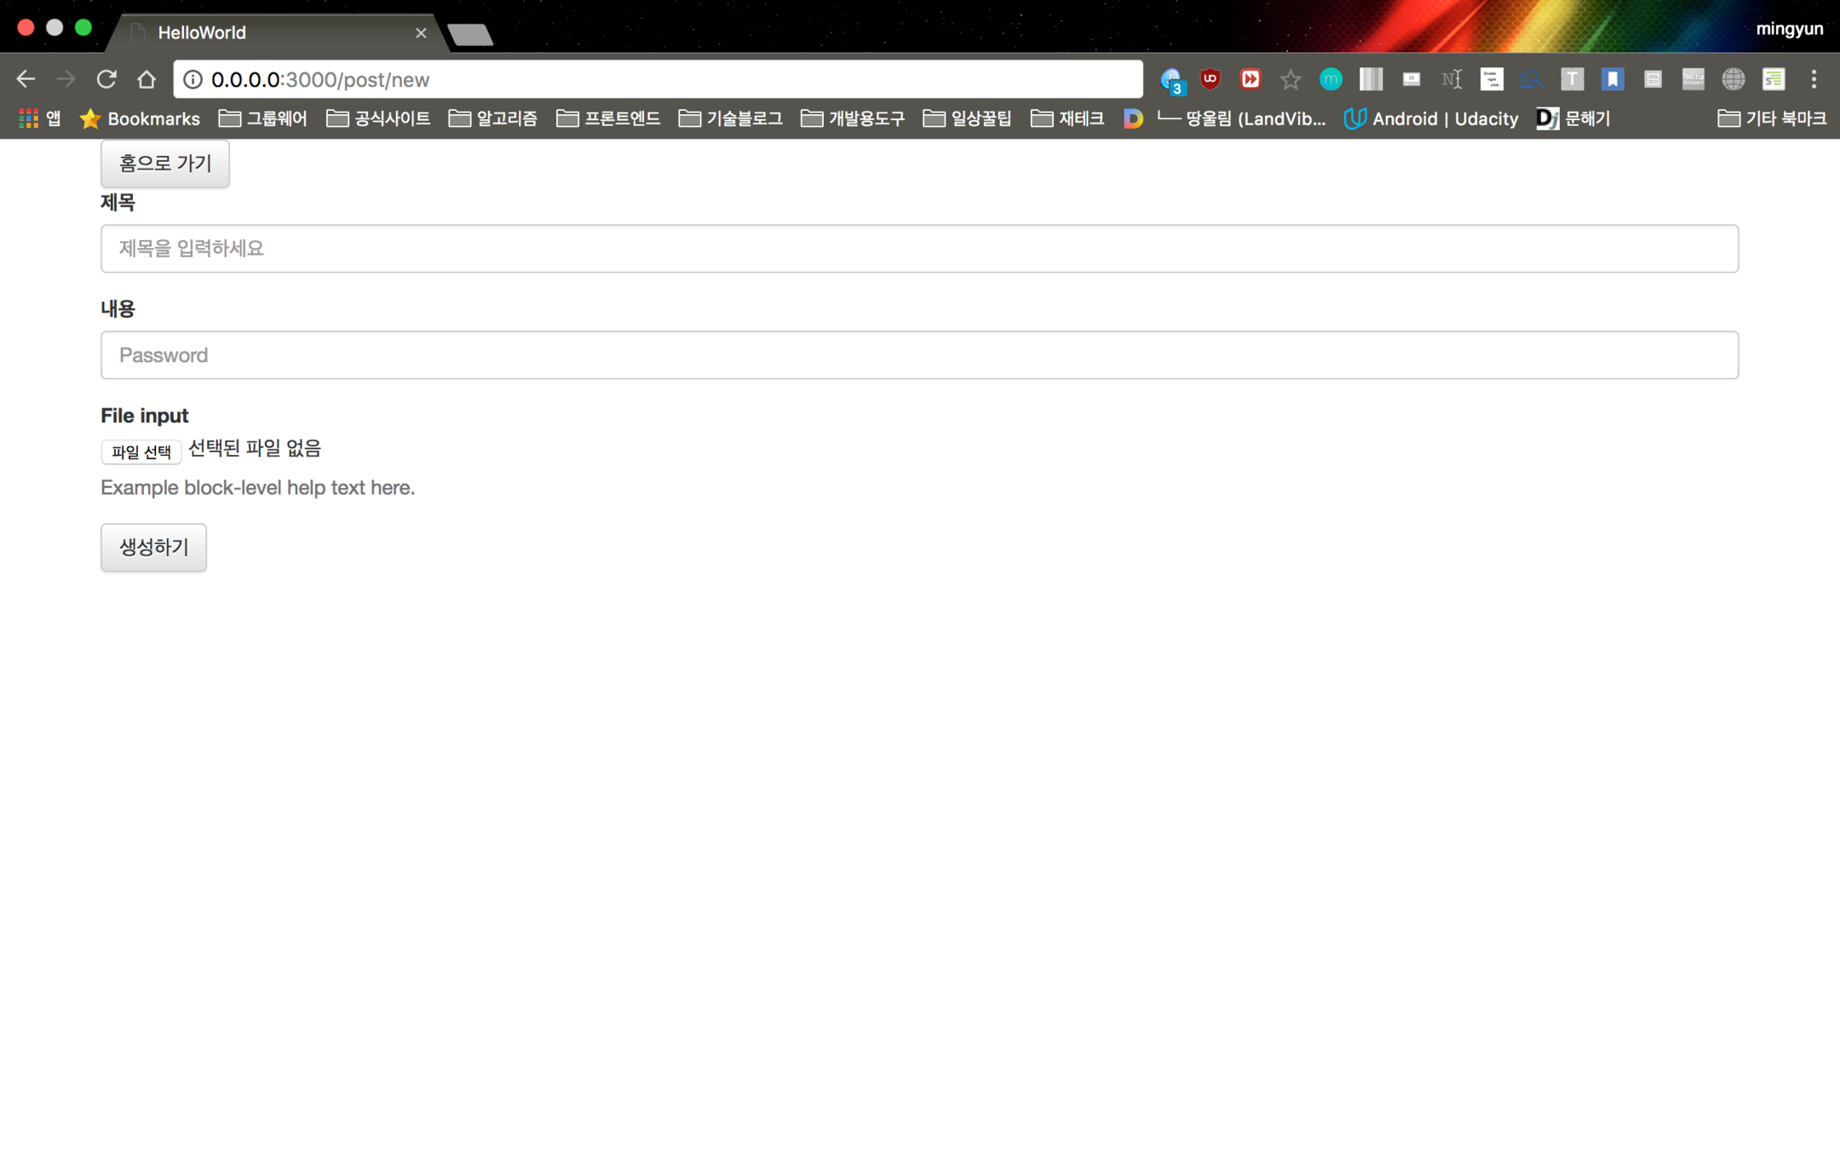Click the Android | Udacity bookmark
Screen dimensions: 1840x1150
1431,118
